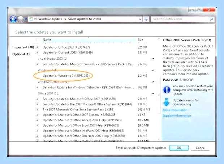Open the Support information link

click(177, 115)
